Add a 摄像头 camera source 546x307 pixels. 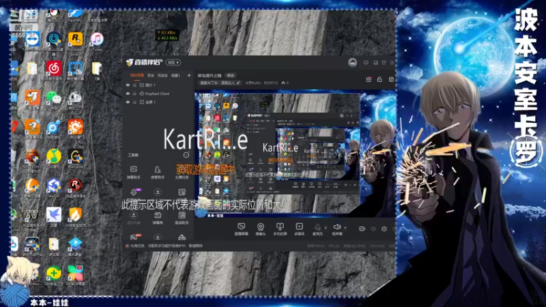(261, 229)
